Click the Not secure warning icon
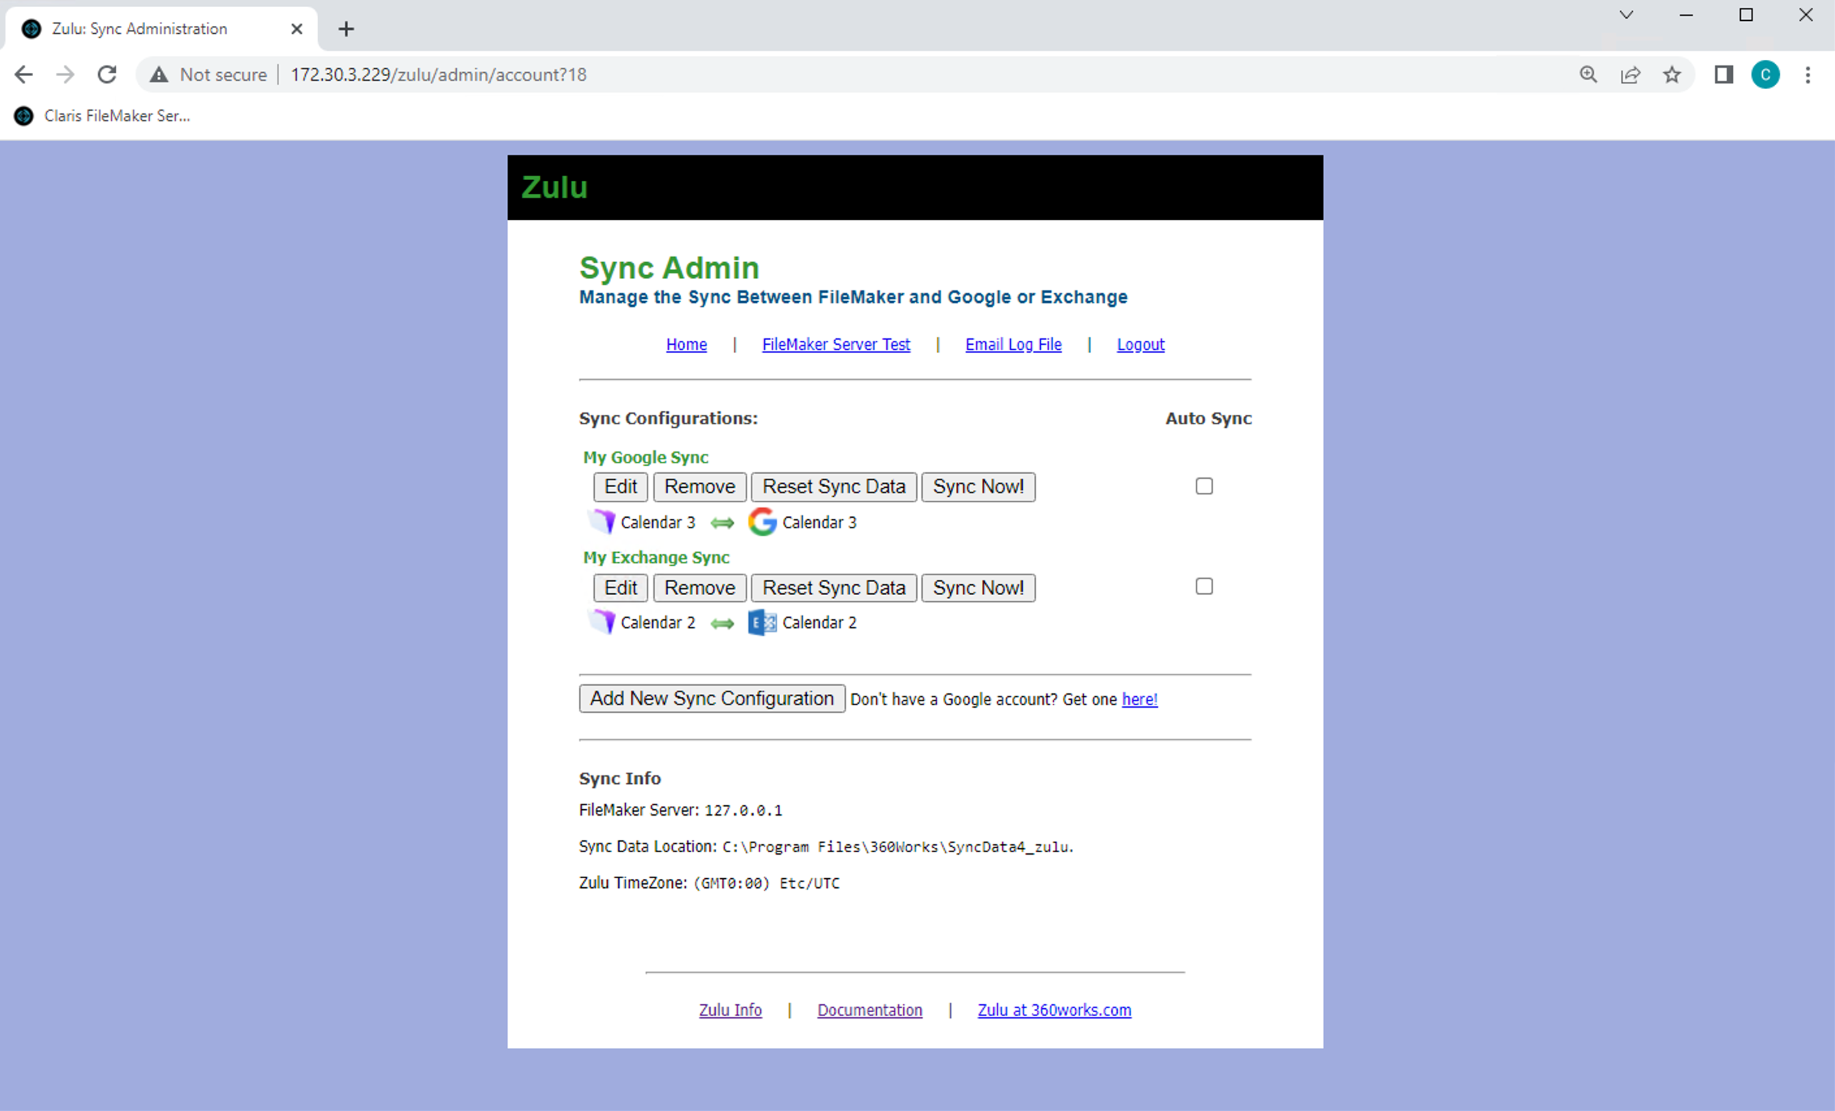Viewport: 1835px width, 1111px height. pyautogui.click(x=159, y=74)
